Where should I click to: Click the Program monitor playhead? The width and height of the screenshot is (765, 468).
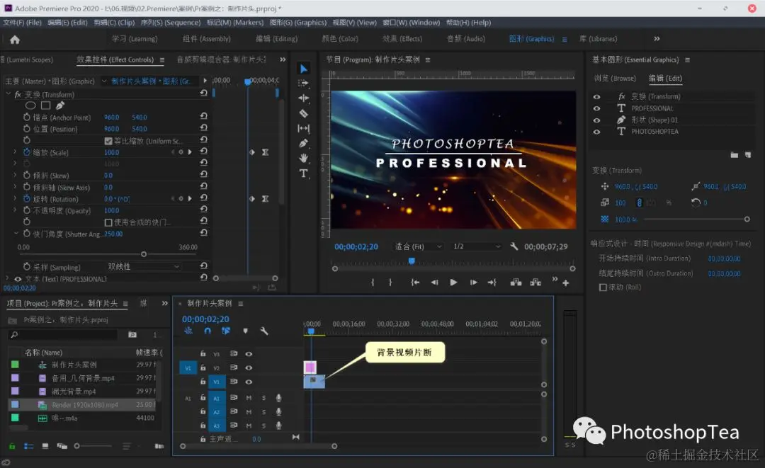point(412,261)
